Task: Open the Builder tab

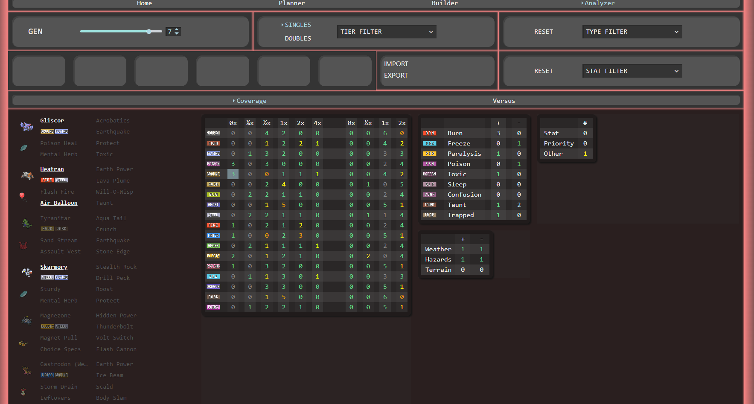Action: 445,3
